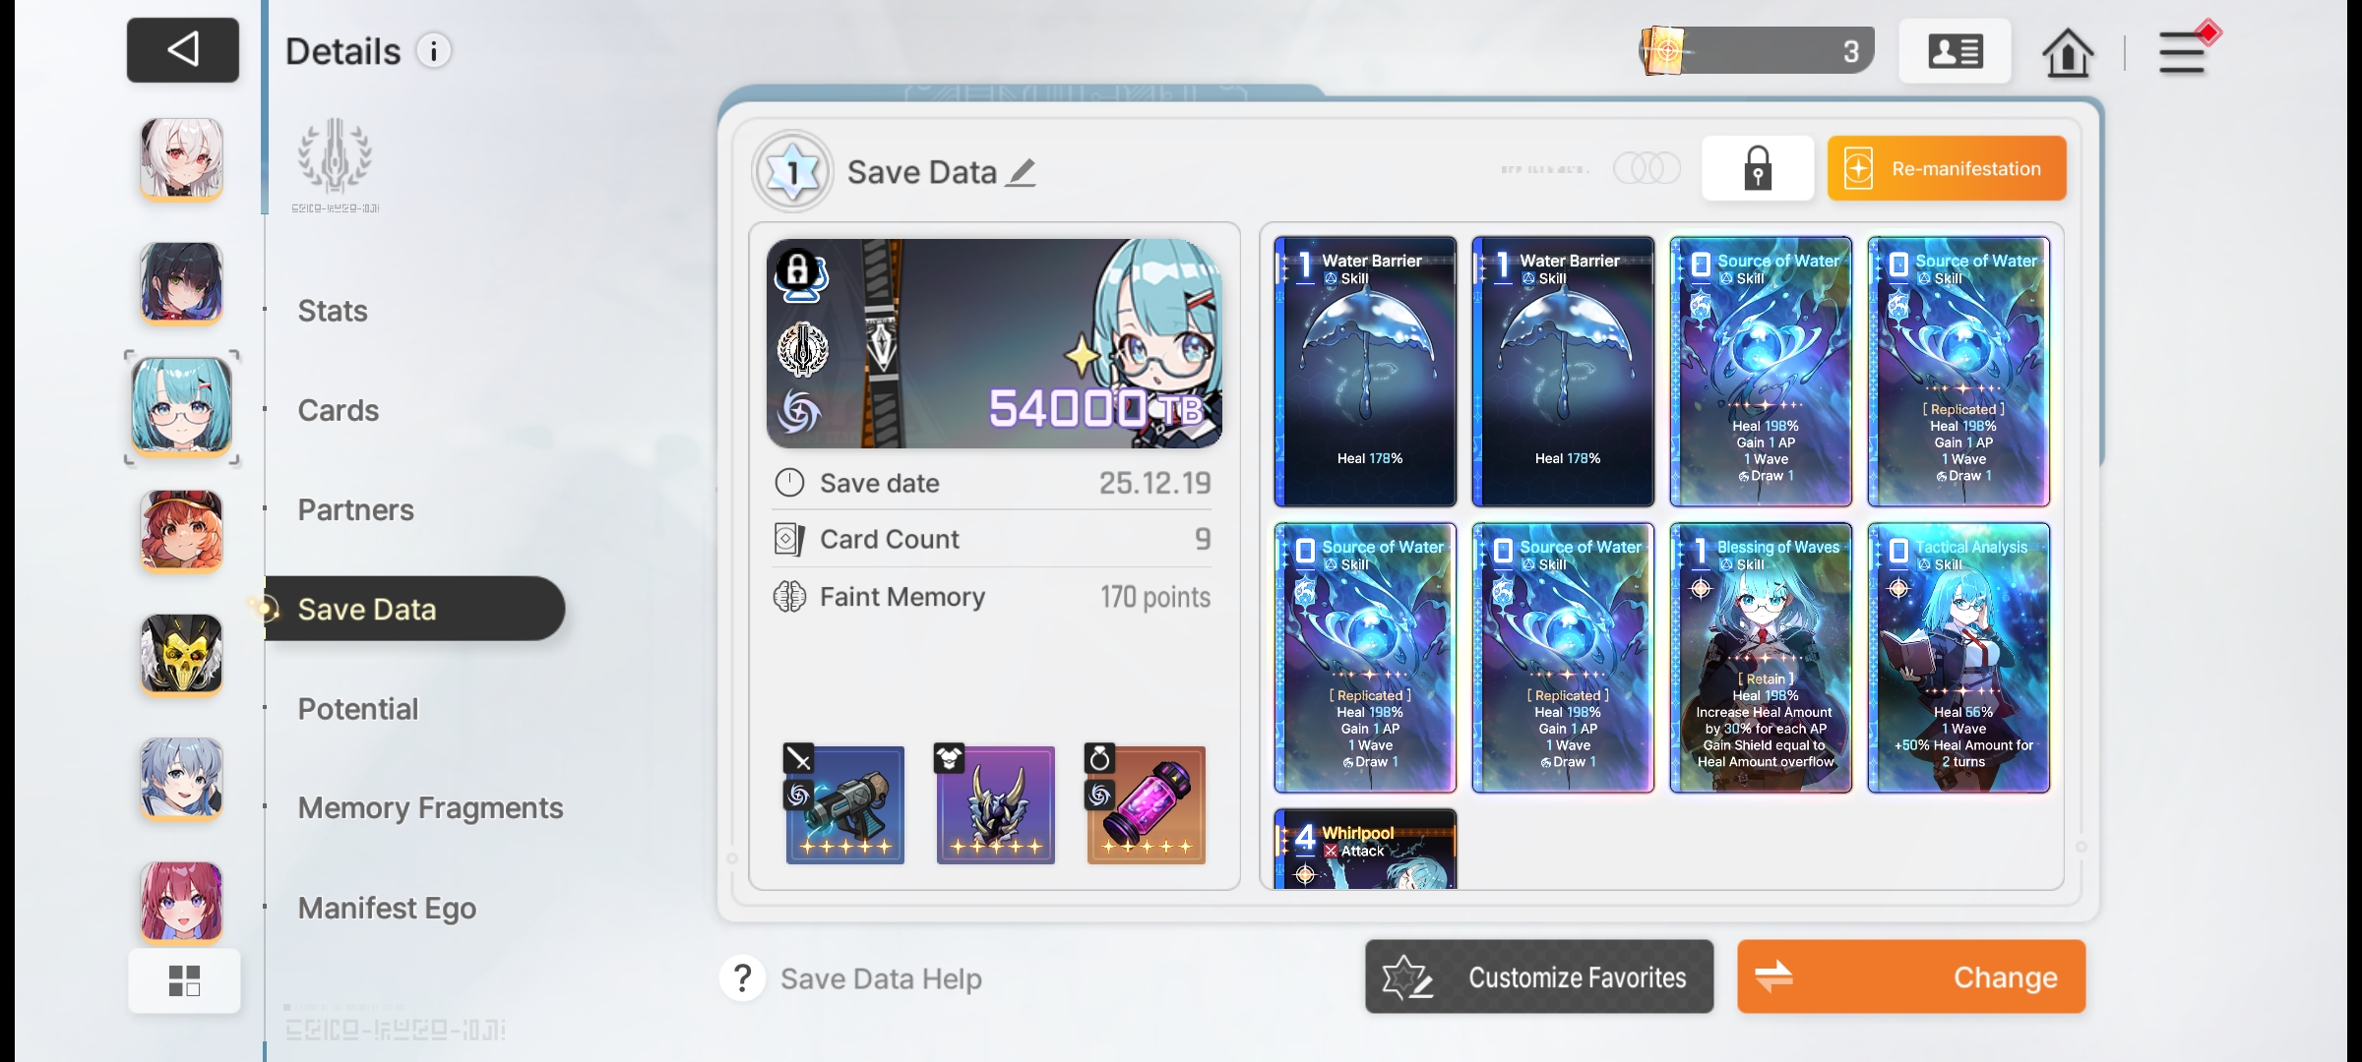
Task: Open Customize Favorites
Action: point(1539,976)
